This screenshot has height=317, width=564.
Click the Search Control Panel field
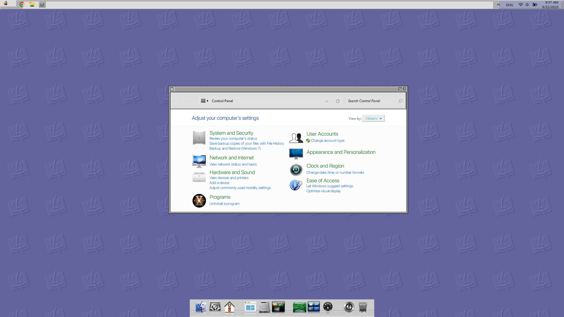coord(372,101)
